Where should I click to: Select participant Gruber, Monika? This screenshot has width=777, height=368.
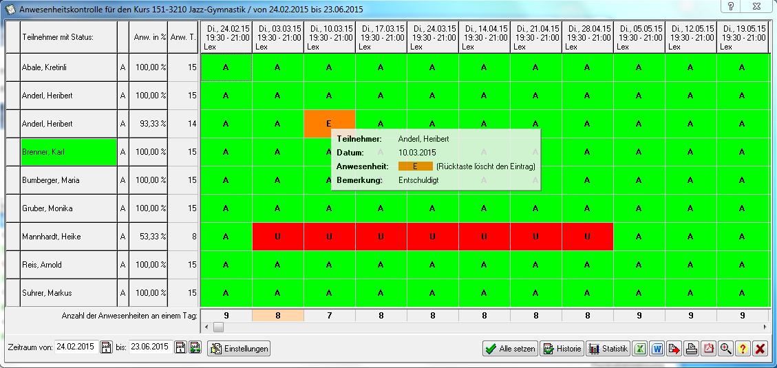pos(69,208)
